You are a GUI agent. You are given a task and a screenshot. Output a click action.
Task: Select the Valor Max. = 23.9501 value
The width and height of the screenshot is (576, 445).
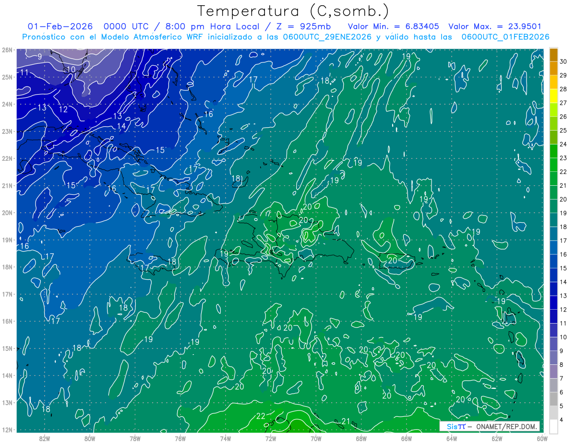(x=495, y=26)
